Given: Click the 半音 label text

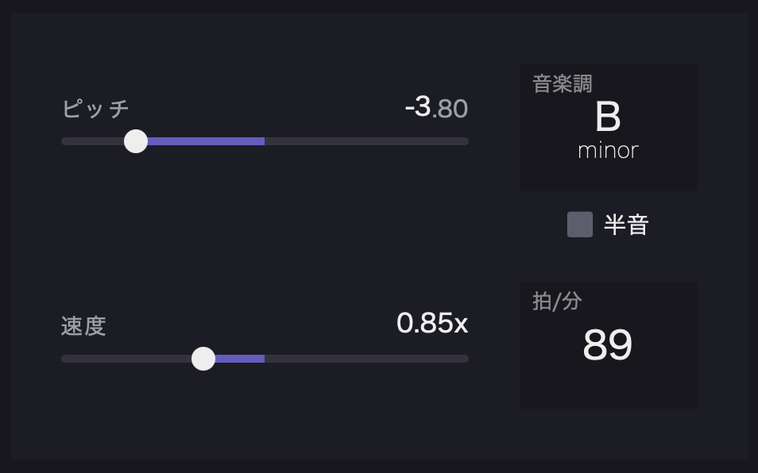Looking at the screenshot, I should [x=626, y=225].
